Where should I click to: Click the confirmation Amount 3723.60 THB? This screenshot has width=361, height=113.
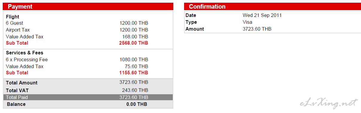pos(257,29)
